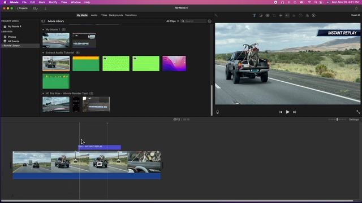362x203 pixels.
Task: Open noise reduction and equalizer icon
Action: click(x=294, y=15)
